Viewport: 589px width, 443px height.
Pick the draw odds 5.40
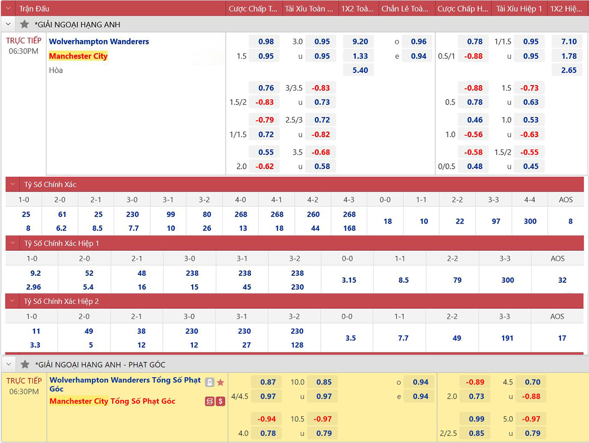[x=360, y=70]
